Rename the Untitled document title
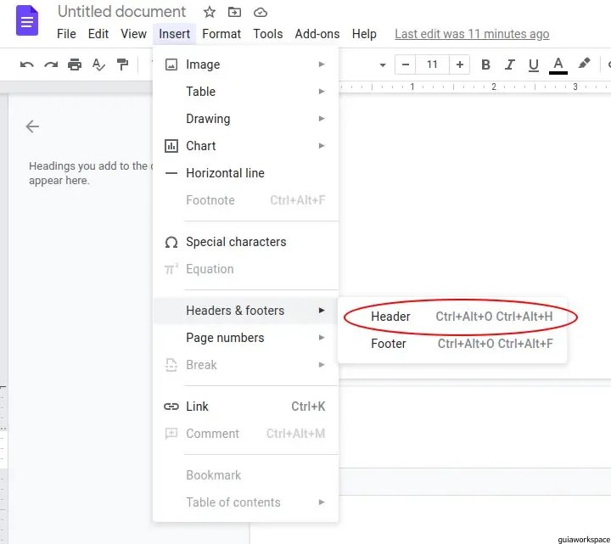This screenshot has width=611, height=544. tap(121, 12)
